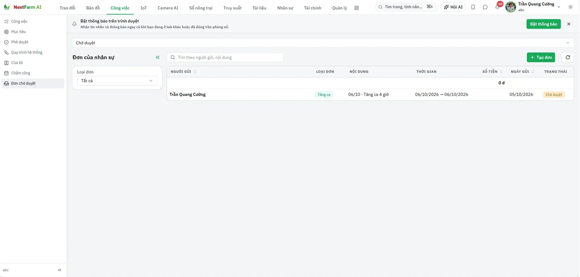580x277 pixels.
Task: Open Sổ nông trại tab
Action: click(x=201, y=8)
